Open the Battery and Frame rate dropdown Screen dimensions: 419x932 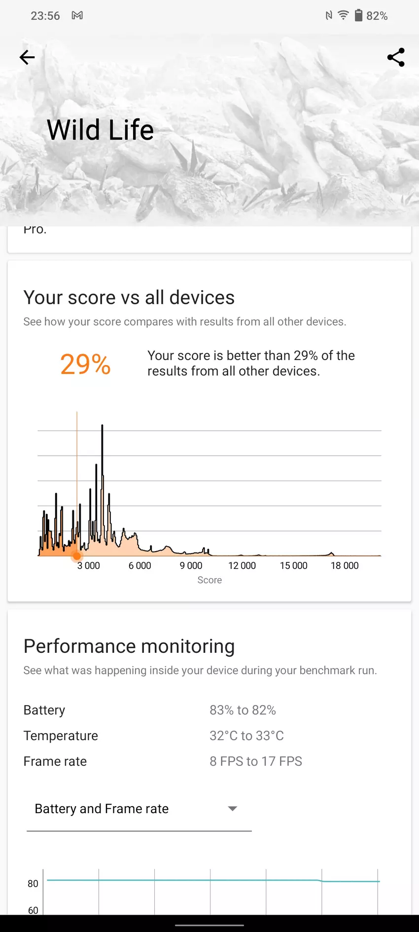pos(138,809)
